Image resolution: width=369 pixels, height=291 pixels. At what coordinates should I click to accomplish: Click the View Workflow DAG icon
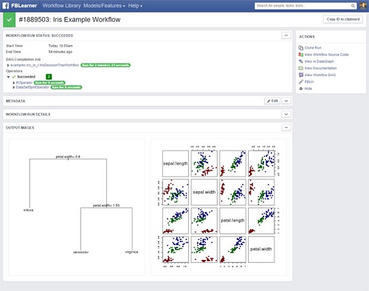300,75
